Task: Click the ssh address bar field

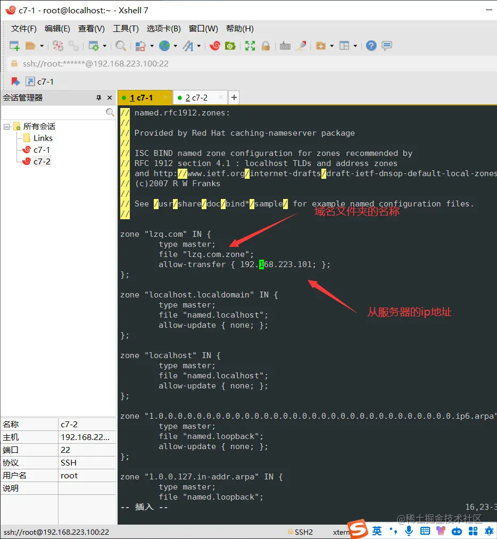Action: point(253,64)
